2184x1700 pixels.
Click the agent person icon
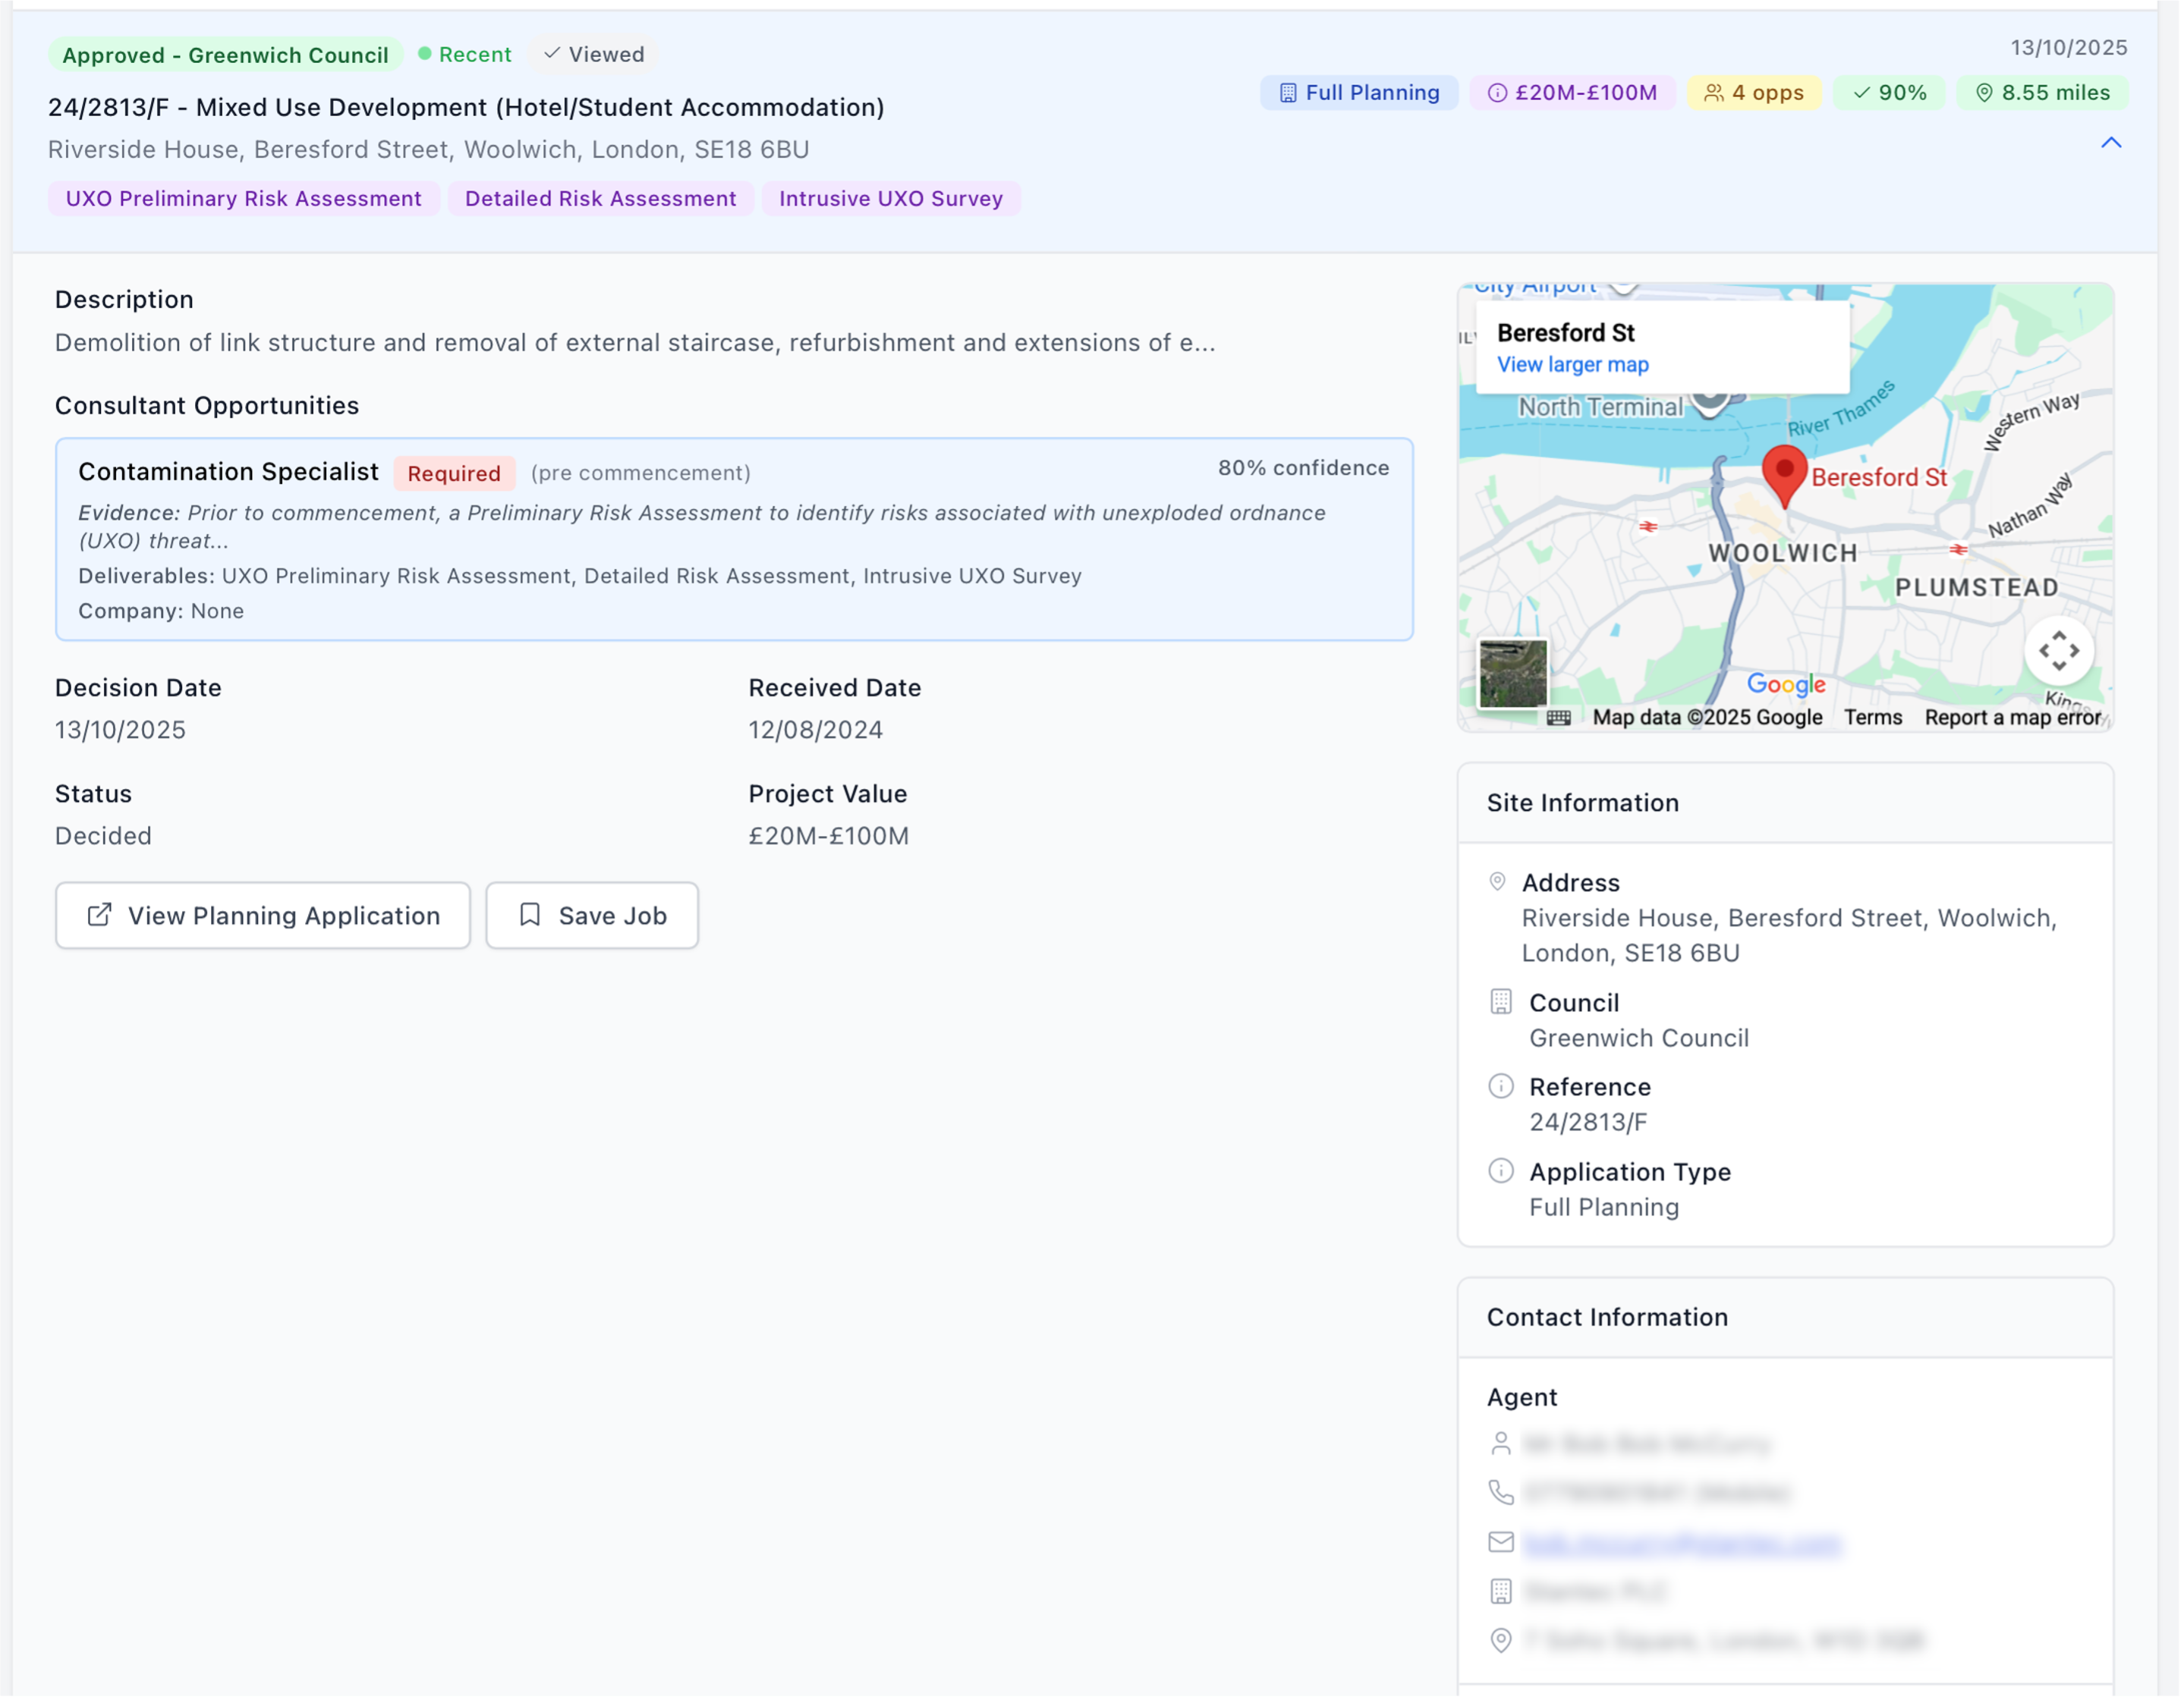(1504, 1446)
